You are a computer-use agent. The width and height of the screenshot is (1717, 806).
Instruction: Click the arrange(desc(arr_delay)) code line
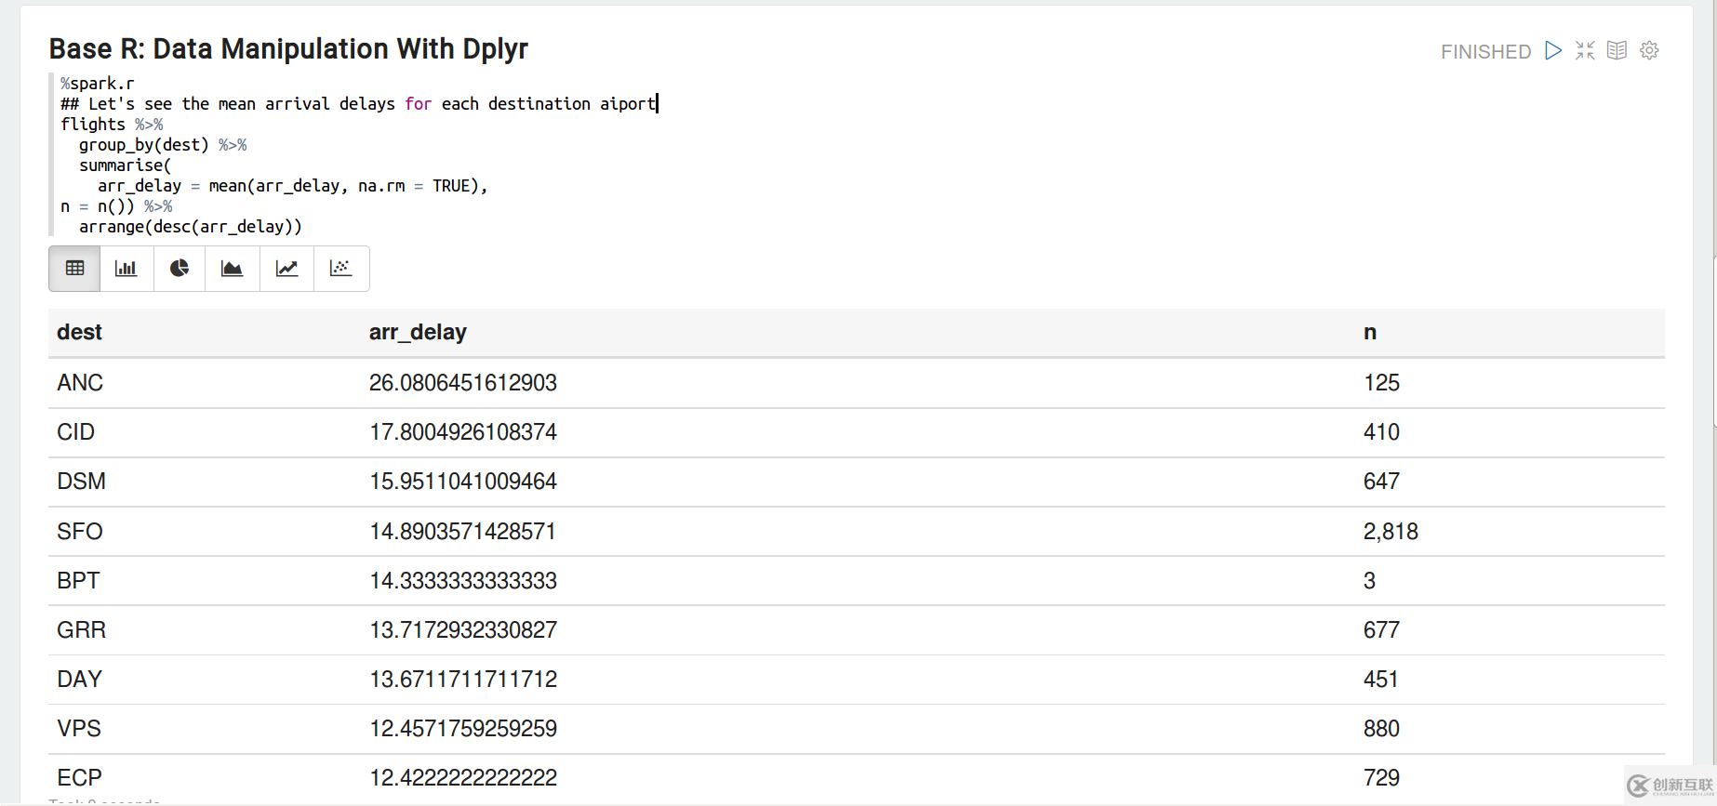point(191,226)
